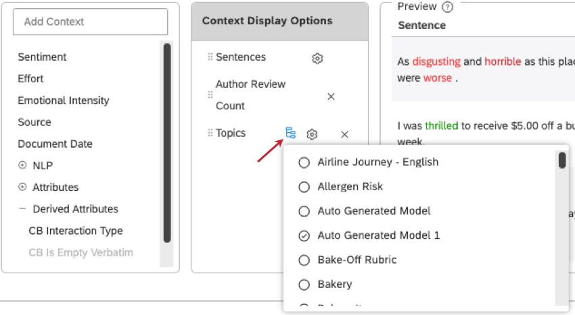575x315 pixels.
Task: Click the Add Context search field
Action: tap(90, 22)
